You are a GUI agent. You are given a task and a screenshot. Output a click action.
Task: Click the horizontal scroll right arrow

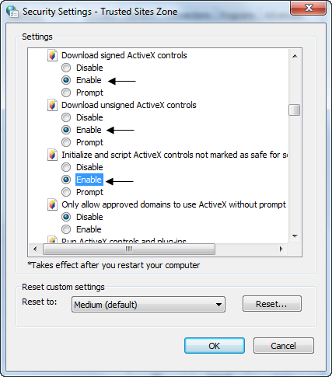point(281,249)
